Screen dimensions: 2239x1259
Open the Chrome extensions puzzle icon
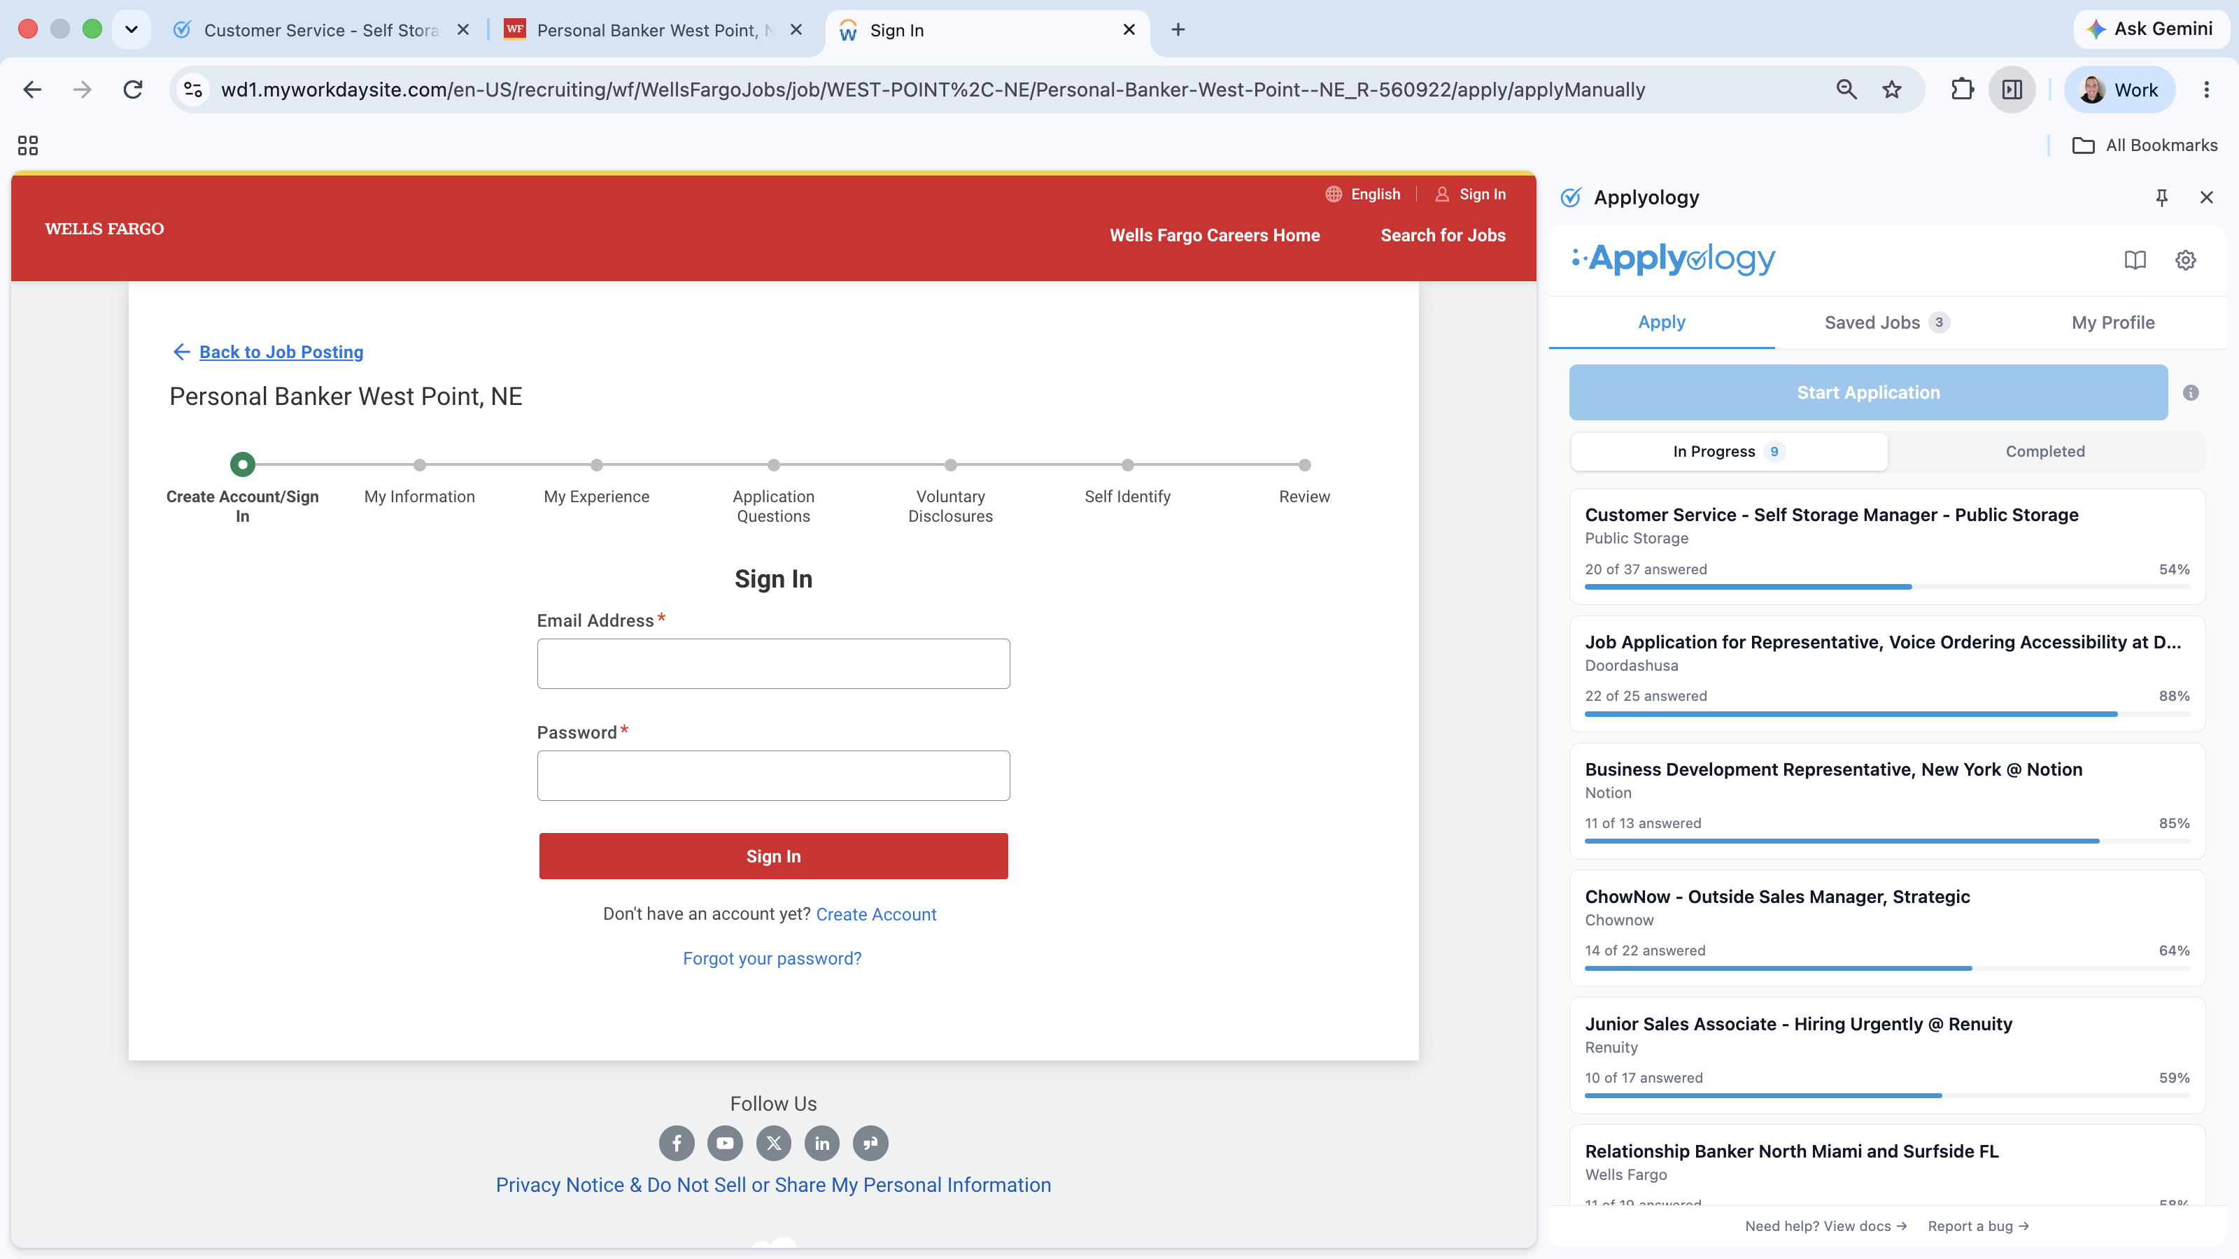click(1962, 90)
